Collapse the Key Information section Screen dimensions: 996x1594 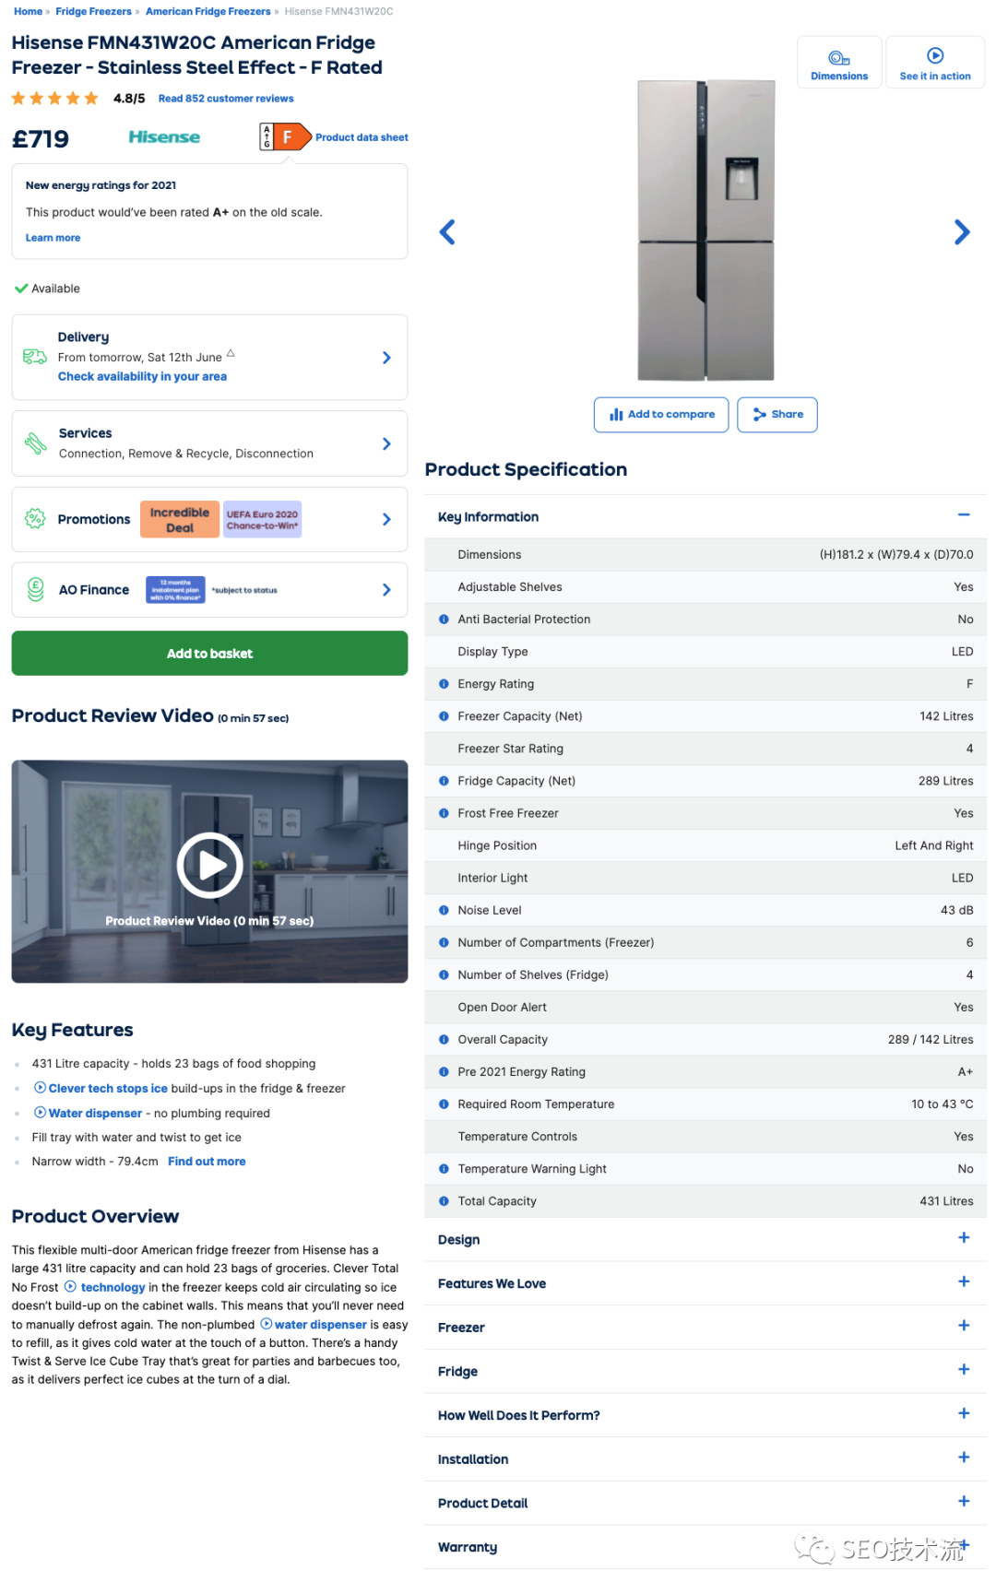point(964,516)
